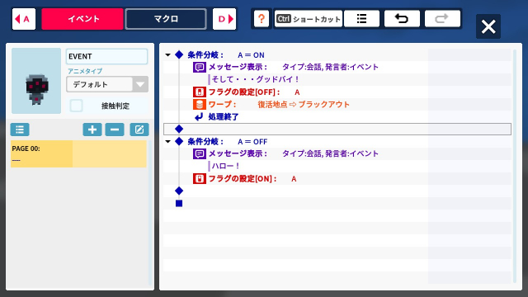Viewport: 528px width, 297px height.
Task: Open the アニメタイプ デフォルト dropdown
Action: [x=107, y=84]
